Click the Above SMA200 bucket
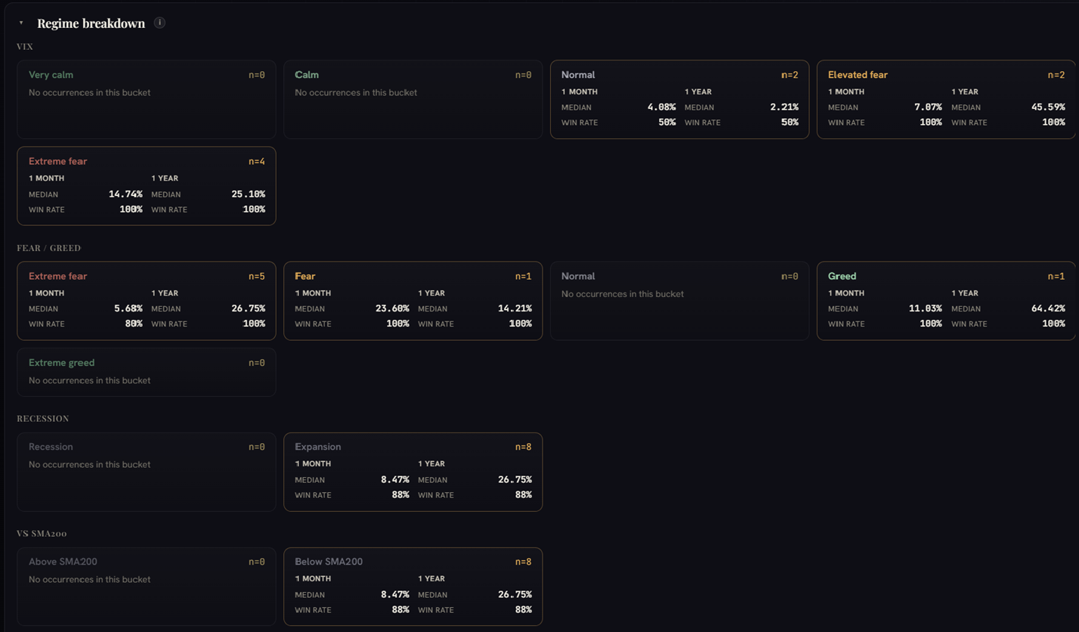Screen dimensions: 1079x632 (147, 587)
